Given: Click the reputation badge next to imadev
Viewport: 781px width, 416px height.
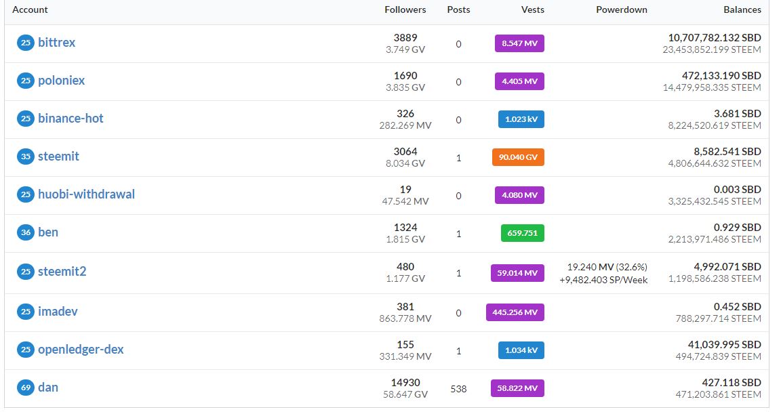Looking at the screenshot, I should (25, 312).
